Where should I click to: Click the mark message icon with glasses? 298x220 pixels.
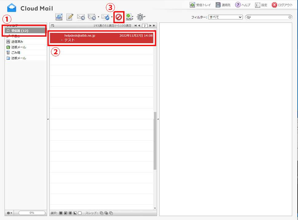click(129, 17)
